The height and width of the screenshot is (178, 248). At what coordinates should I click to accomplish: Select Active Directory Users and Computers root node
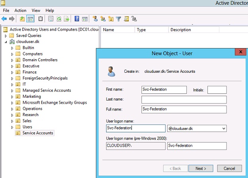(x=54, y=29)
